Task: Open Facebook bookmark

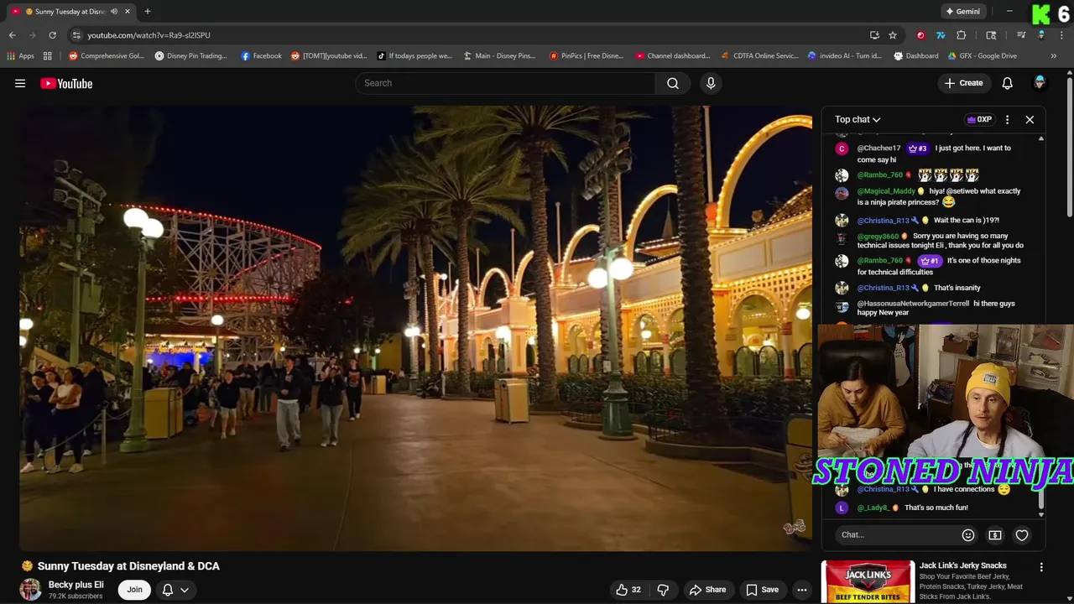Action: pos(261,56)
